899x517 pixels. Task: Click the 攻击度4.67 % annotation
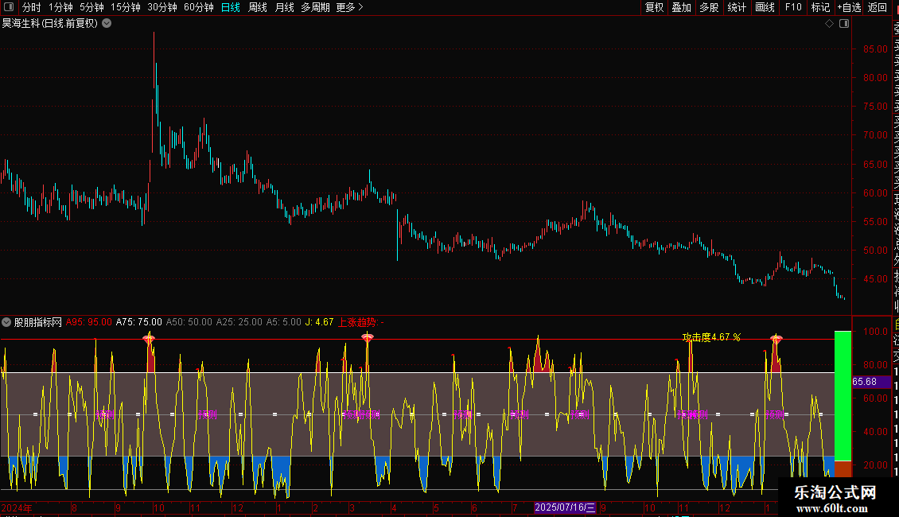(711, 337)
